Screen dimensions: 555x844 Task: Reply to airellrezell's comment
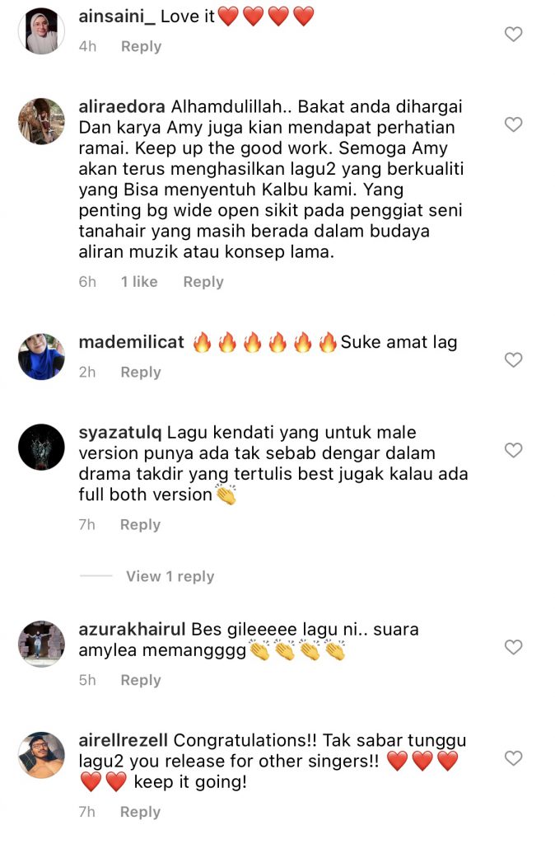click(140, 812)
